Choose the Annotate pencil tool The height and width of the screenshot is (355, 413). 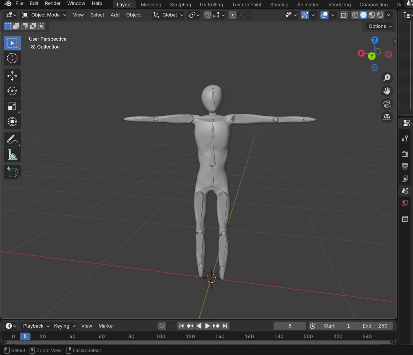click(x=12, y=139)
